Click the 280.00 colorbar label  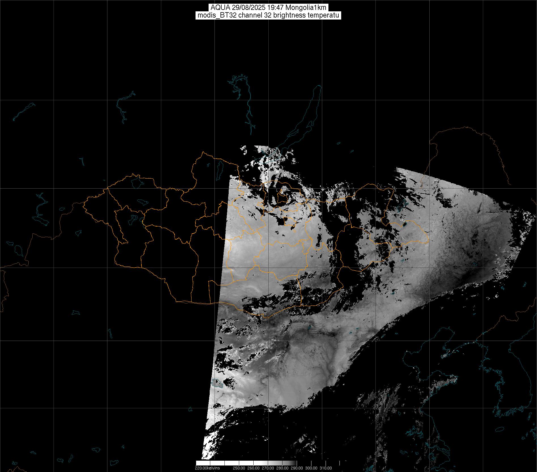(283, 468)
